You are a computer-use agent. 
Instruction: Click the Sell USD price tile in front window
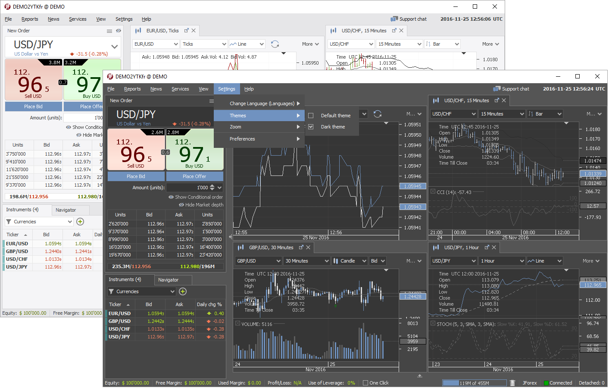[x=136, y=150]
